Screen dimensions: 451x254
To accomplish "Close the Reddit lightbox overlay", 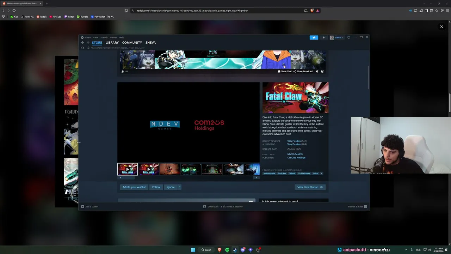I will point(441,26).
